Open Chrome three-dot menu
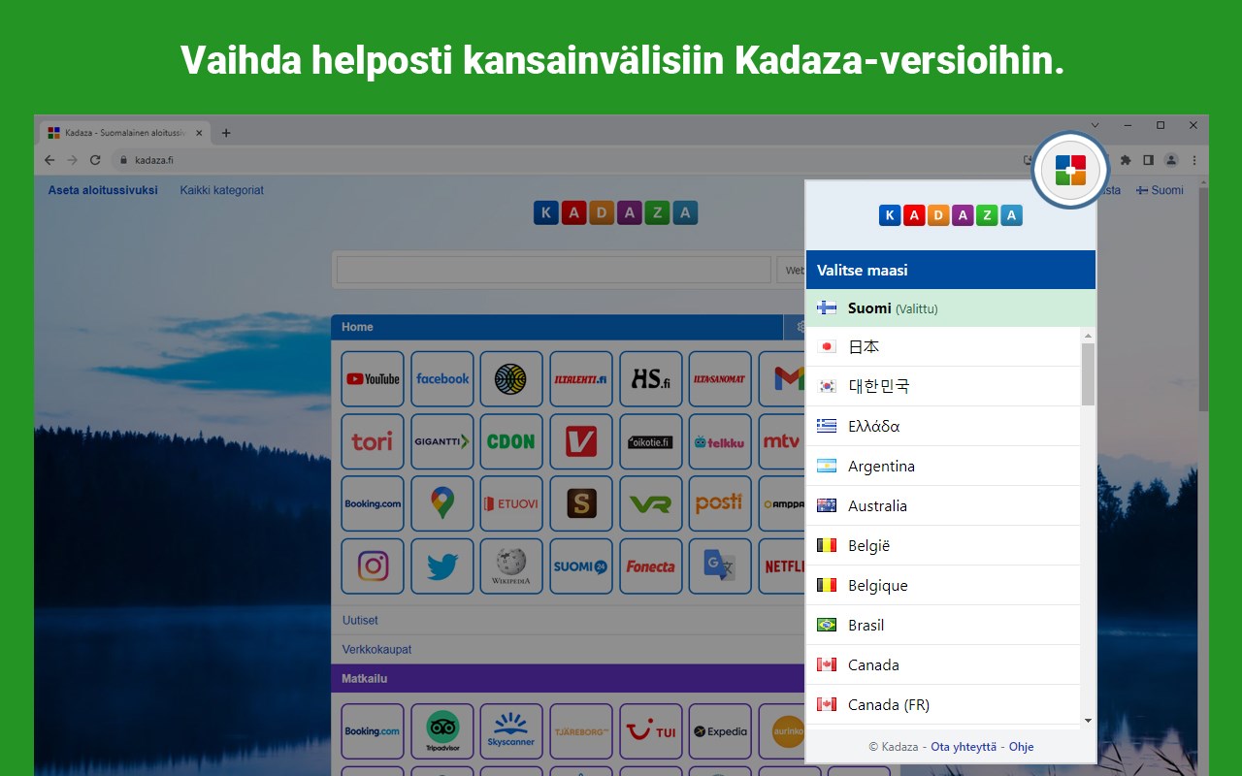The width and height of the screenshot is (1242, 776). click(1194, 160)
